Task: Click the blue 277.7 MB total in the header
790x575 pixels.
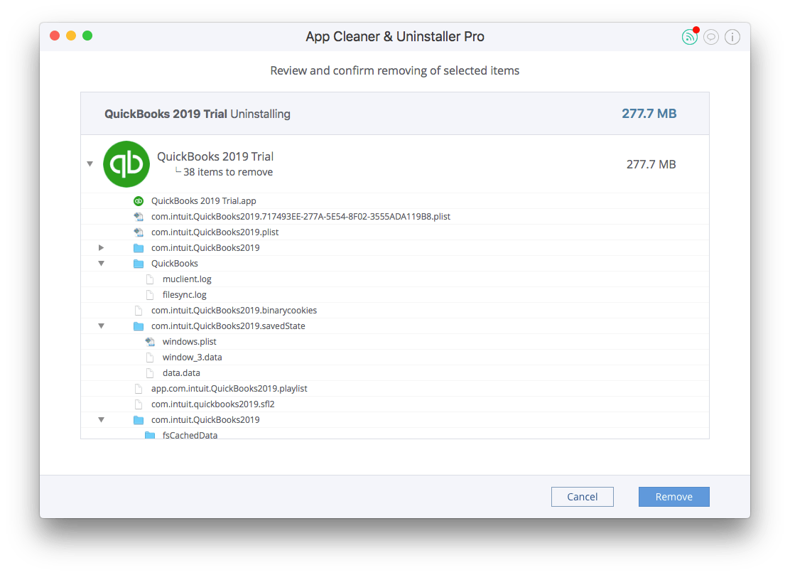Action: 649,114
